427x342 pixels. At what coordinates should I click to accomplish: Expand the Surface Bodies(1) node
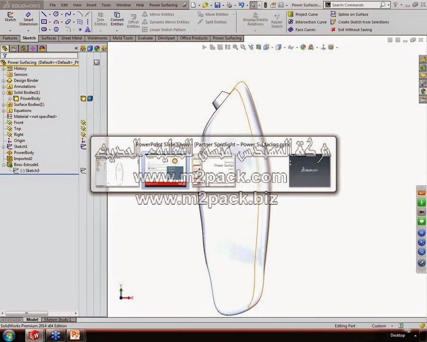(3, 104)
